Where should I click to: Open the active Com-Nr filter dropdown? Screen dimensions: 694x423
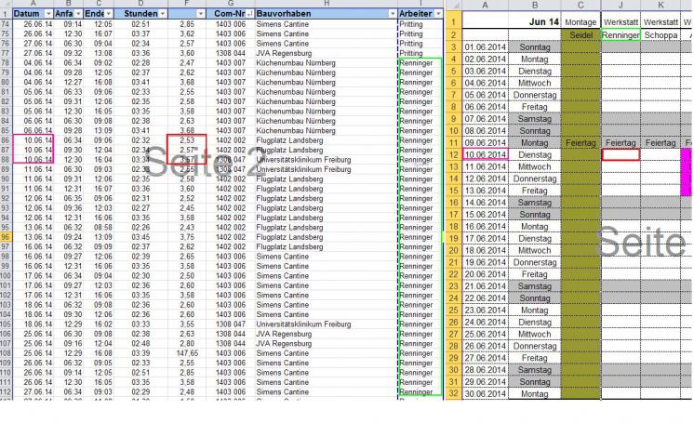point(249,14)
